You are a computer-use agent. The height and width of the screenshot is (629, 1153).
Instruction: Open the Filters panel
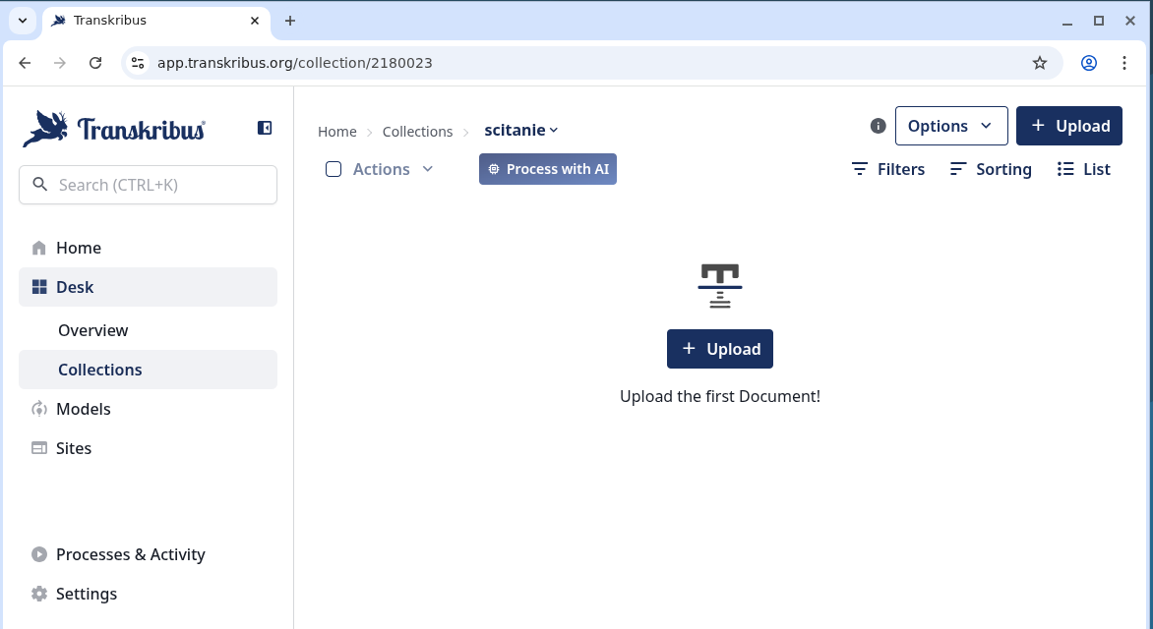tap(888, 169)
